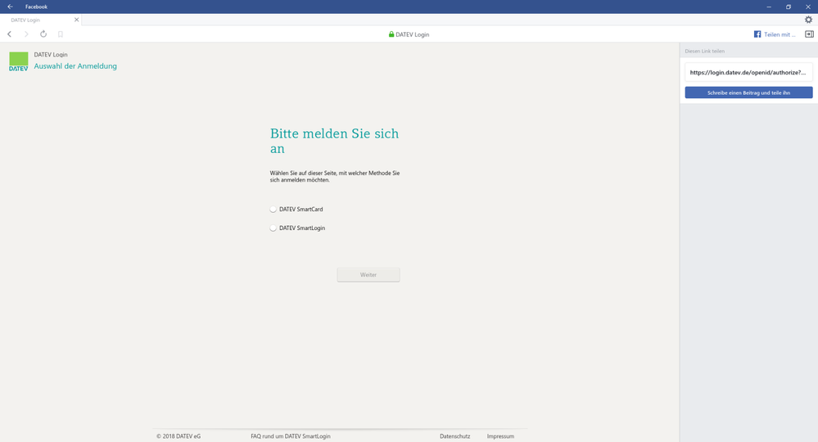Viewport: 818px width, 442px height.
Task: Minimize the Facebook window
Action: point(768,7)
